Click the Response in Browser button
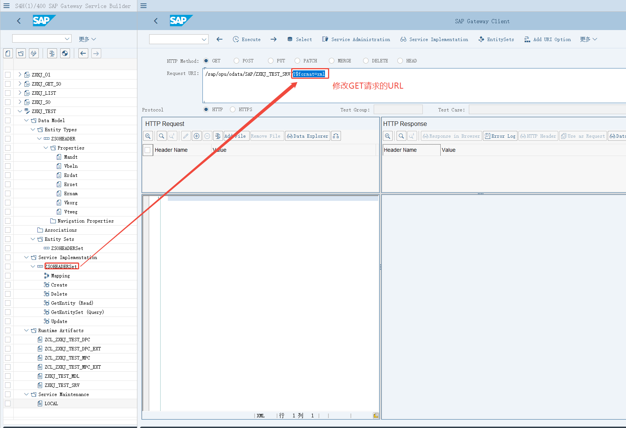 451,136
